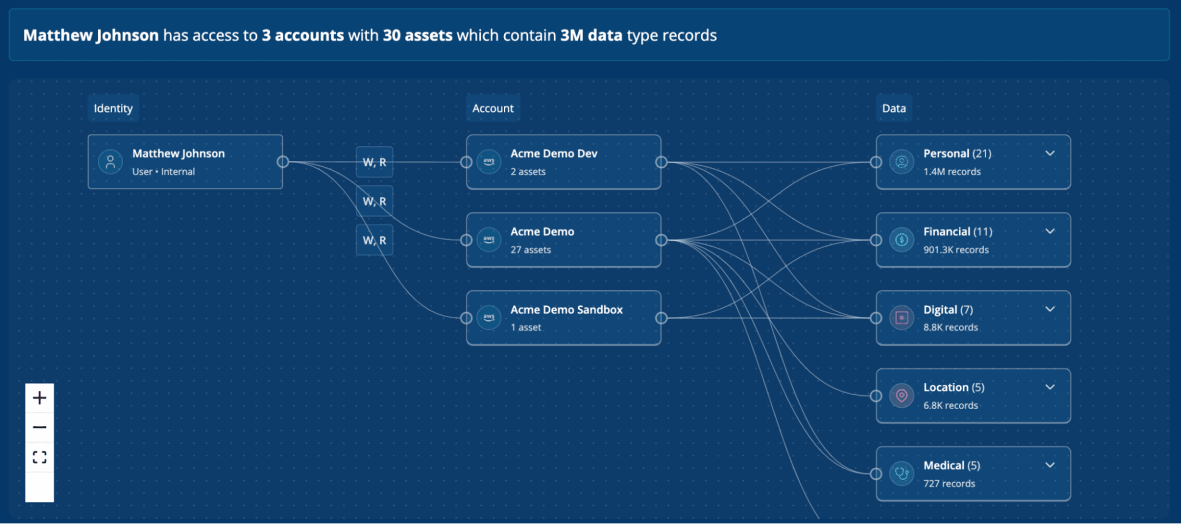Click the Matthew Johnson node name
The height and width of the screenshot is (524, 1181).
click(x=178, y=153)
